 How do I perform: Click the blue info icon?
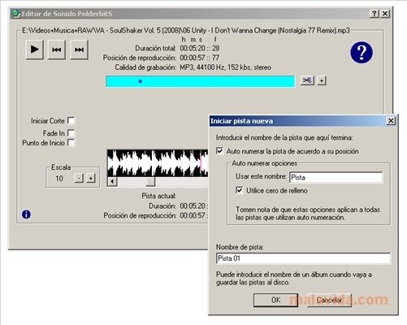(x=26, y=214)
